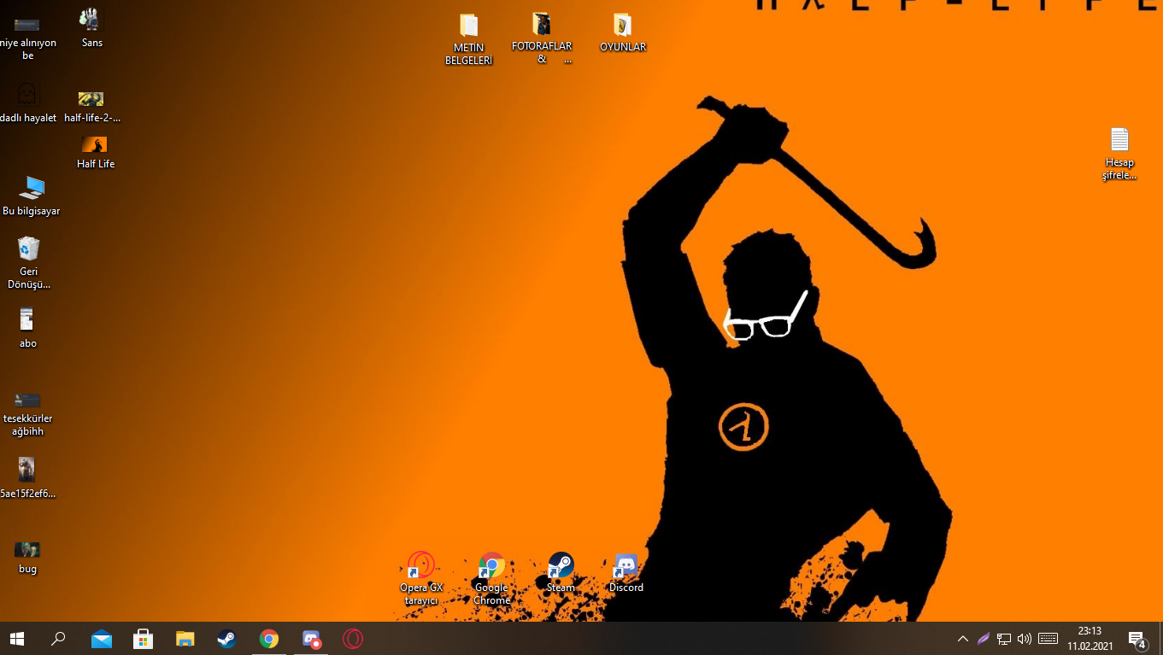Viewport: 1163px width, 655px height.
Task: Open network status in the tray
Action: click(x=1004, y=639)
